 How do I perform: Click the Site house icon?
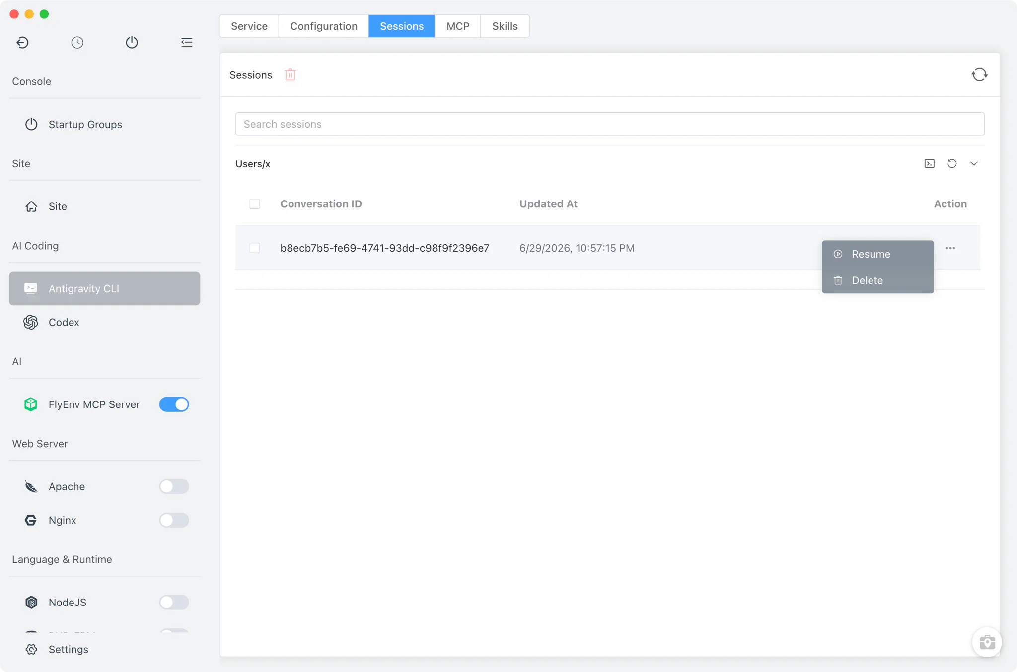point(31,206)
